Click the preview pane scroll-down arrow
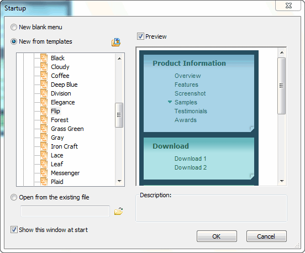Viewport: 305px width, 253px height. (282, 181)
